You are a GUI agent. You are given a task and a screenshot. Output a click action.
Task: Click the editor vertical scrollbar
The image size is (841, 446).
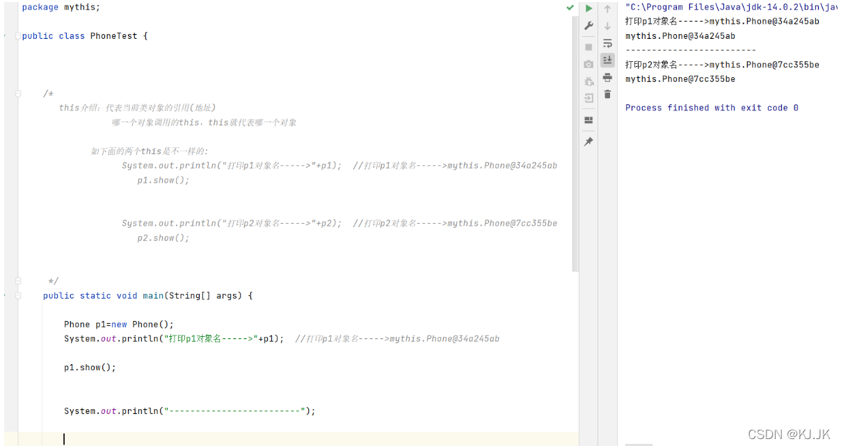coord(575,144)
